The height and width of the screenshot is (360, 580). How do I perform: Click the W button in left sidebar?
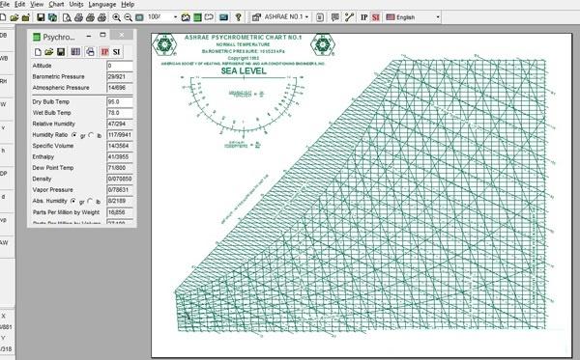tap(4, 104)
